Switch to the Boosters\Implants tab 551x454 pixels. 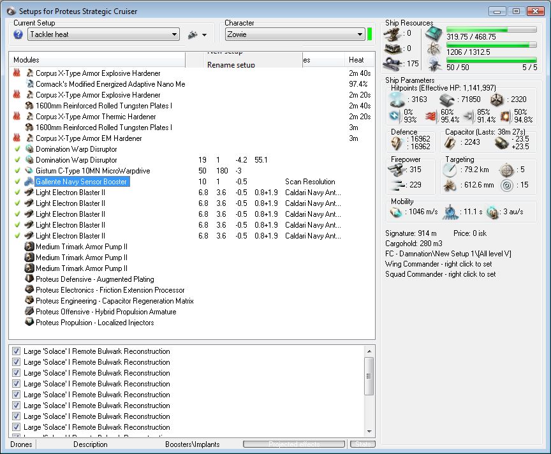point(193,444)
